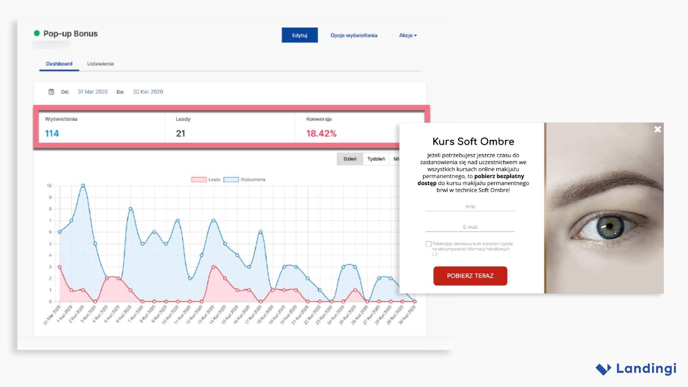Open the end date selector showing 30 Kwi 2020

click(148, 92)
